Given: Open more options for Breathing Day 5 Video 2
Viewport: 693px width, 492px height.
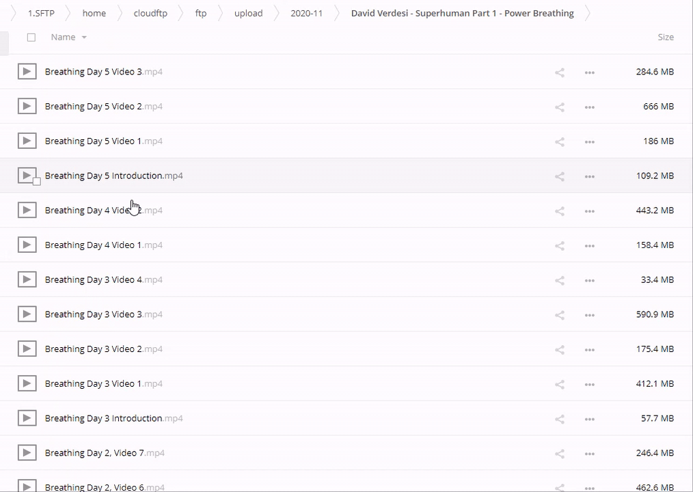Looking at the screenshot, I should (589, 107).
